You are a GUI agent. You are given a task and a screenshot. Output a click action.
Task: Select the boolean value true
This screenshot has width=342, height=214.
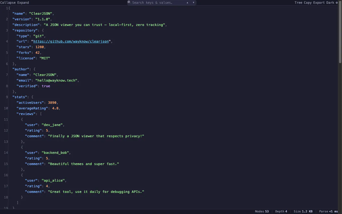(x=46, y=86)
